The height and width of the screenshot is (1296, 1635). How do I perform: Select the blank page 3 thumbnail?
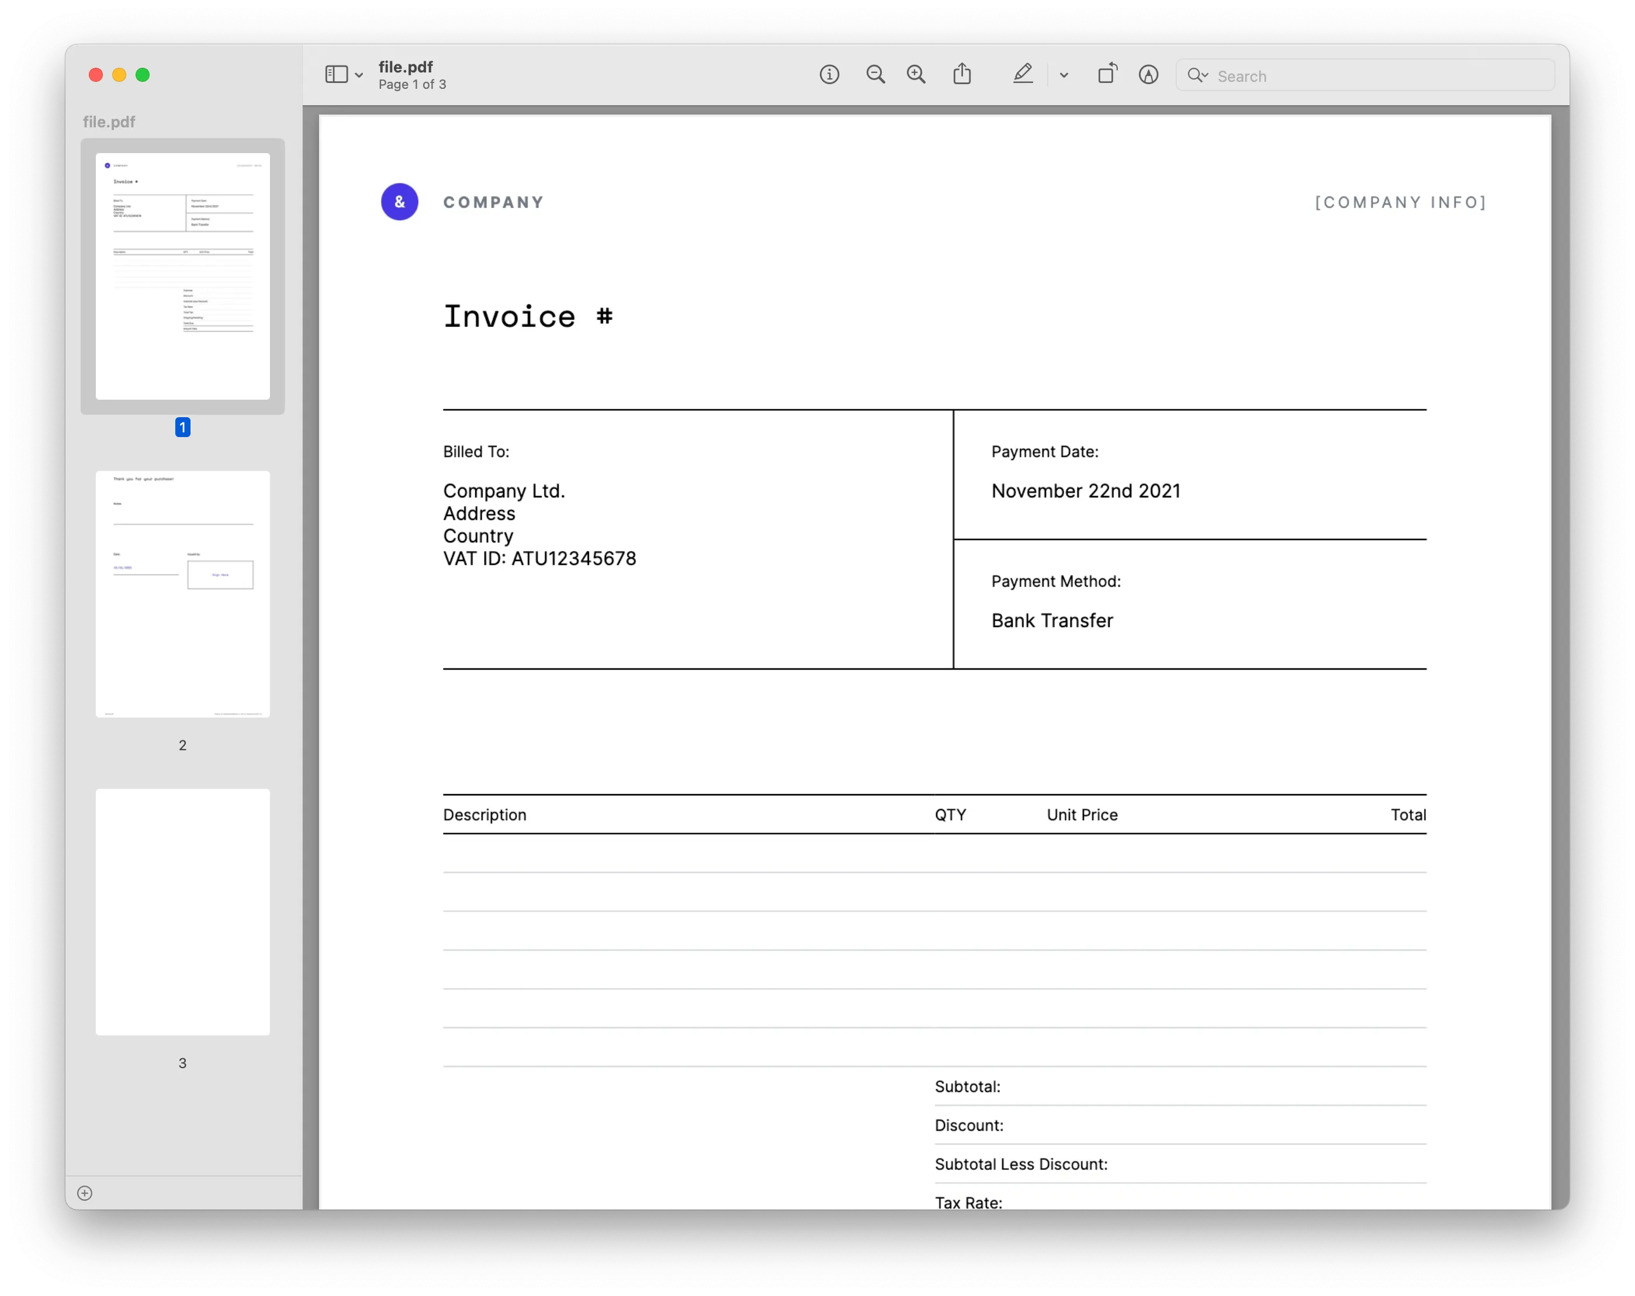coord(182,912)
